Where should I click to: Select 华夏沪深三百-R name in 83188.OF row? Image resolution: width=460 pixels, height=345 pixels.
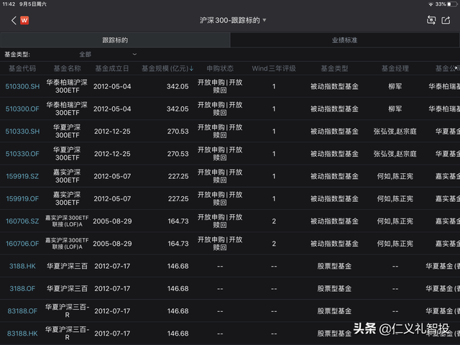click(67, 311)
